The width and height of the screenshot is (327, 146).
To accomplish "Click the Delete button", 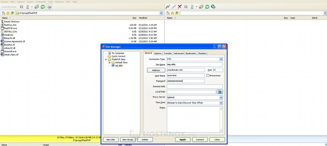I will click(x=145, y=139).
